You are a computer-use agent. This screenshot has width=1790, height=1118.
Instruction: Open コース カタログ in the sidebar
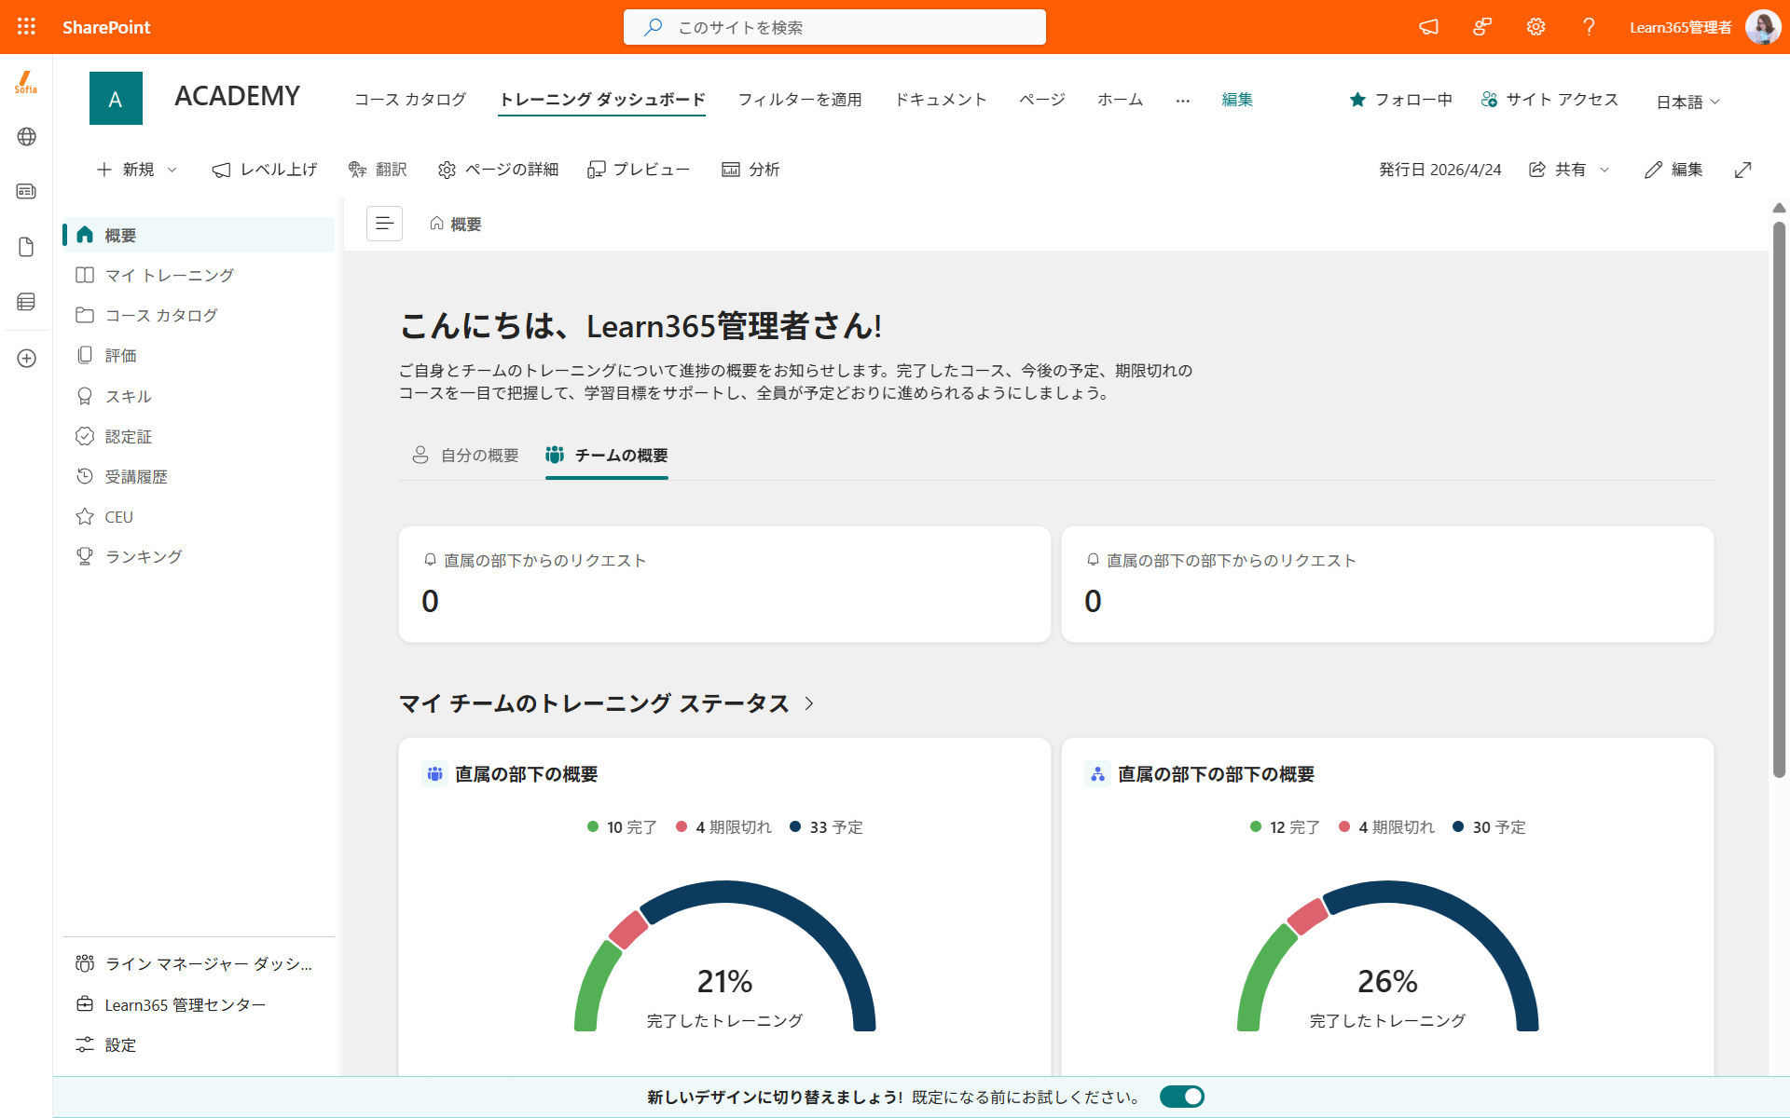(x=199, y=315)
